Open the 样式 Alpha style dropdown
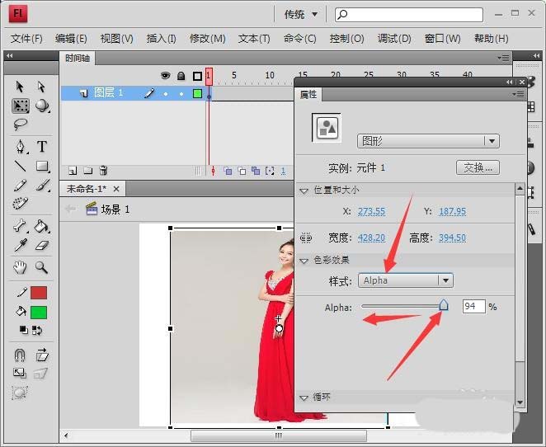Screen dimensions: 546x447 [x=406, y=280]
